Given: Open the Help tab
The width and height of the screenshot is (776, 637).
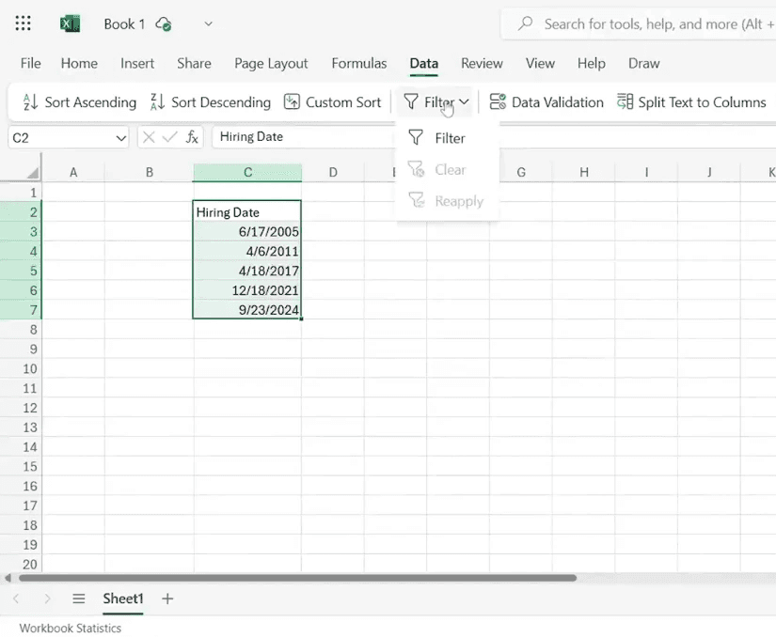Looking at the screenshot, I should coord(591,63).
